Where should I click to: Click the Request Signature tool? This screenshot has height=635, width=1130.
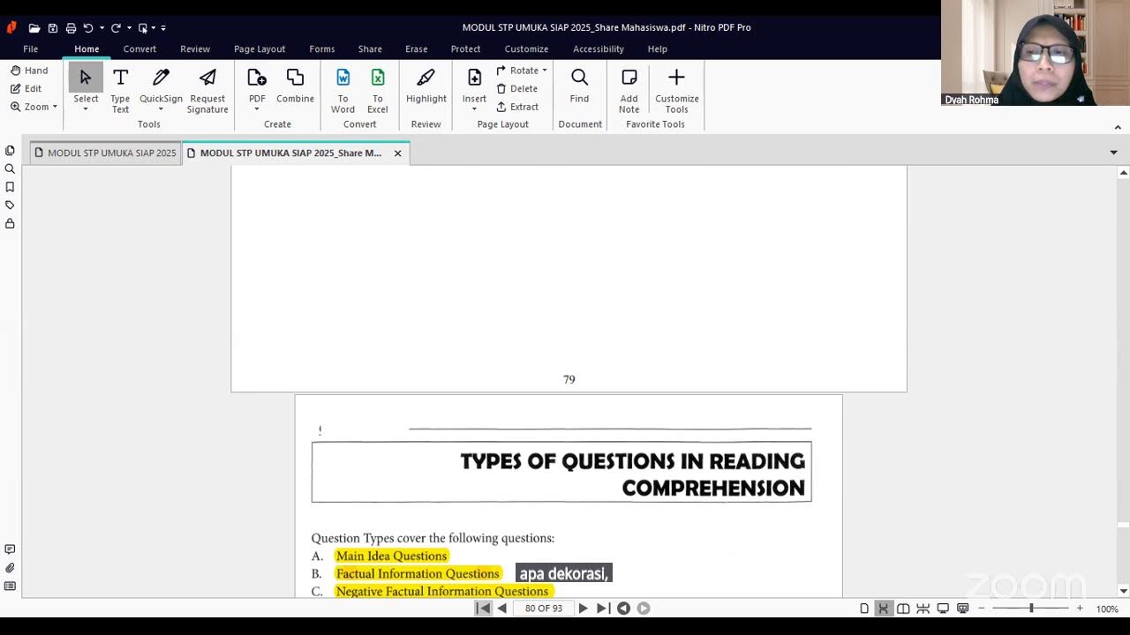pos(207,91)
